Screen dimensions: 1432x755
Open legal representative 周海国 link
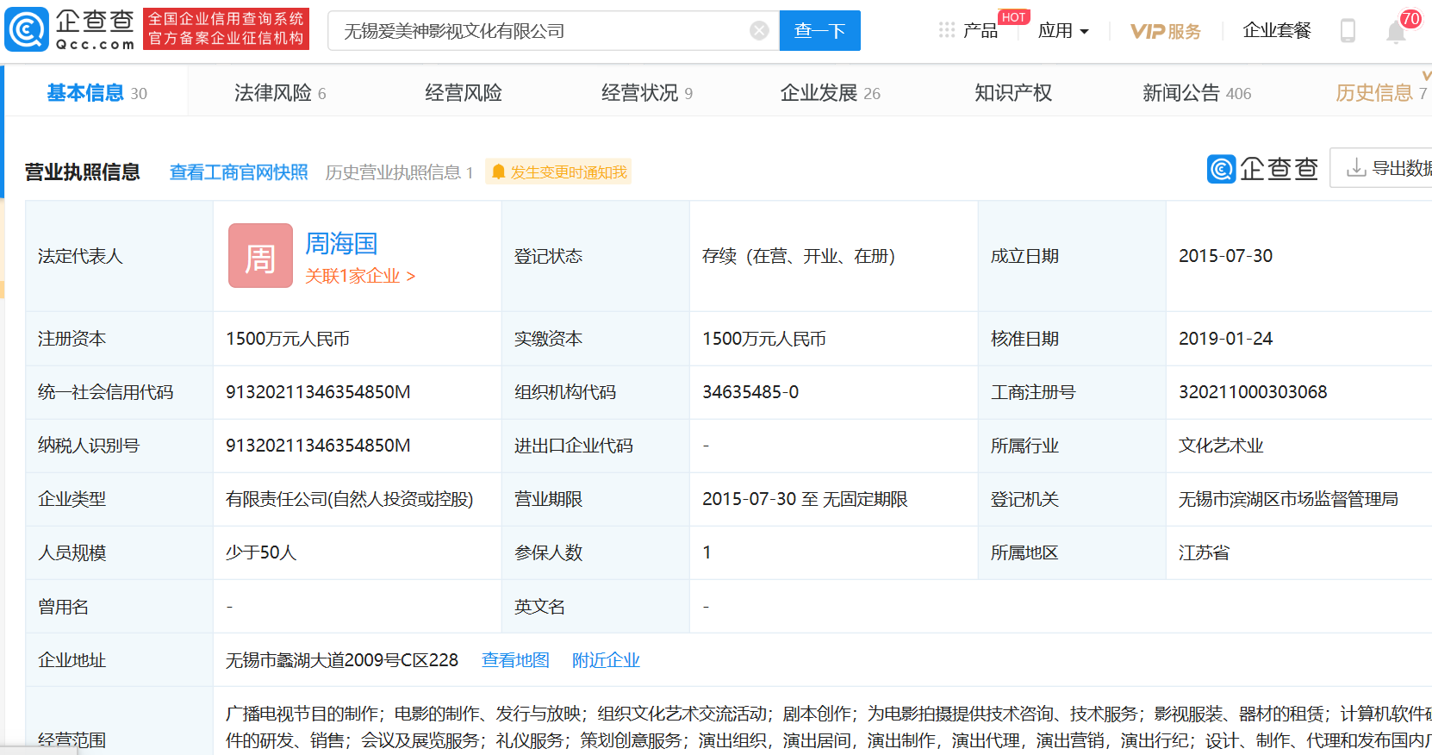coord(341,244)
